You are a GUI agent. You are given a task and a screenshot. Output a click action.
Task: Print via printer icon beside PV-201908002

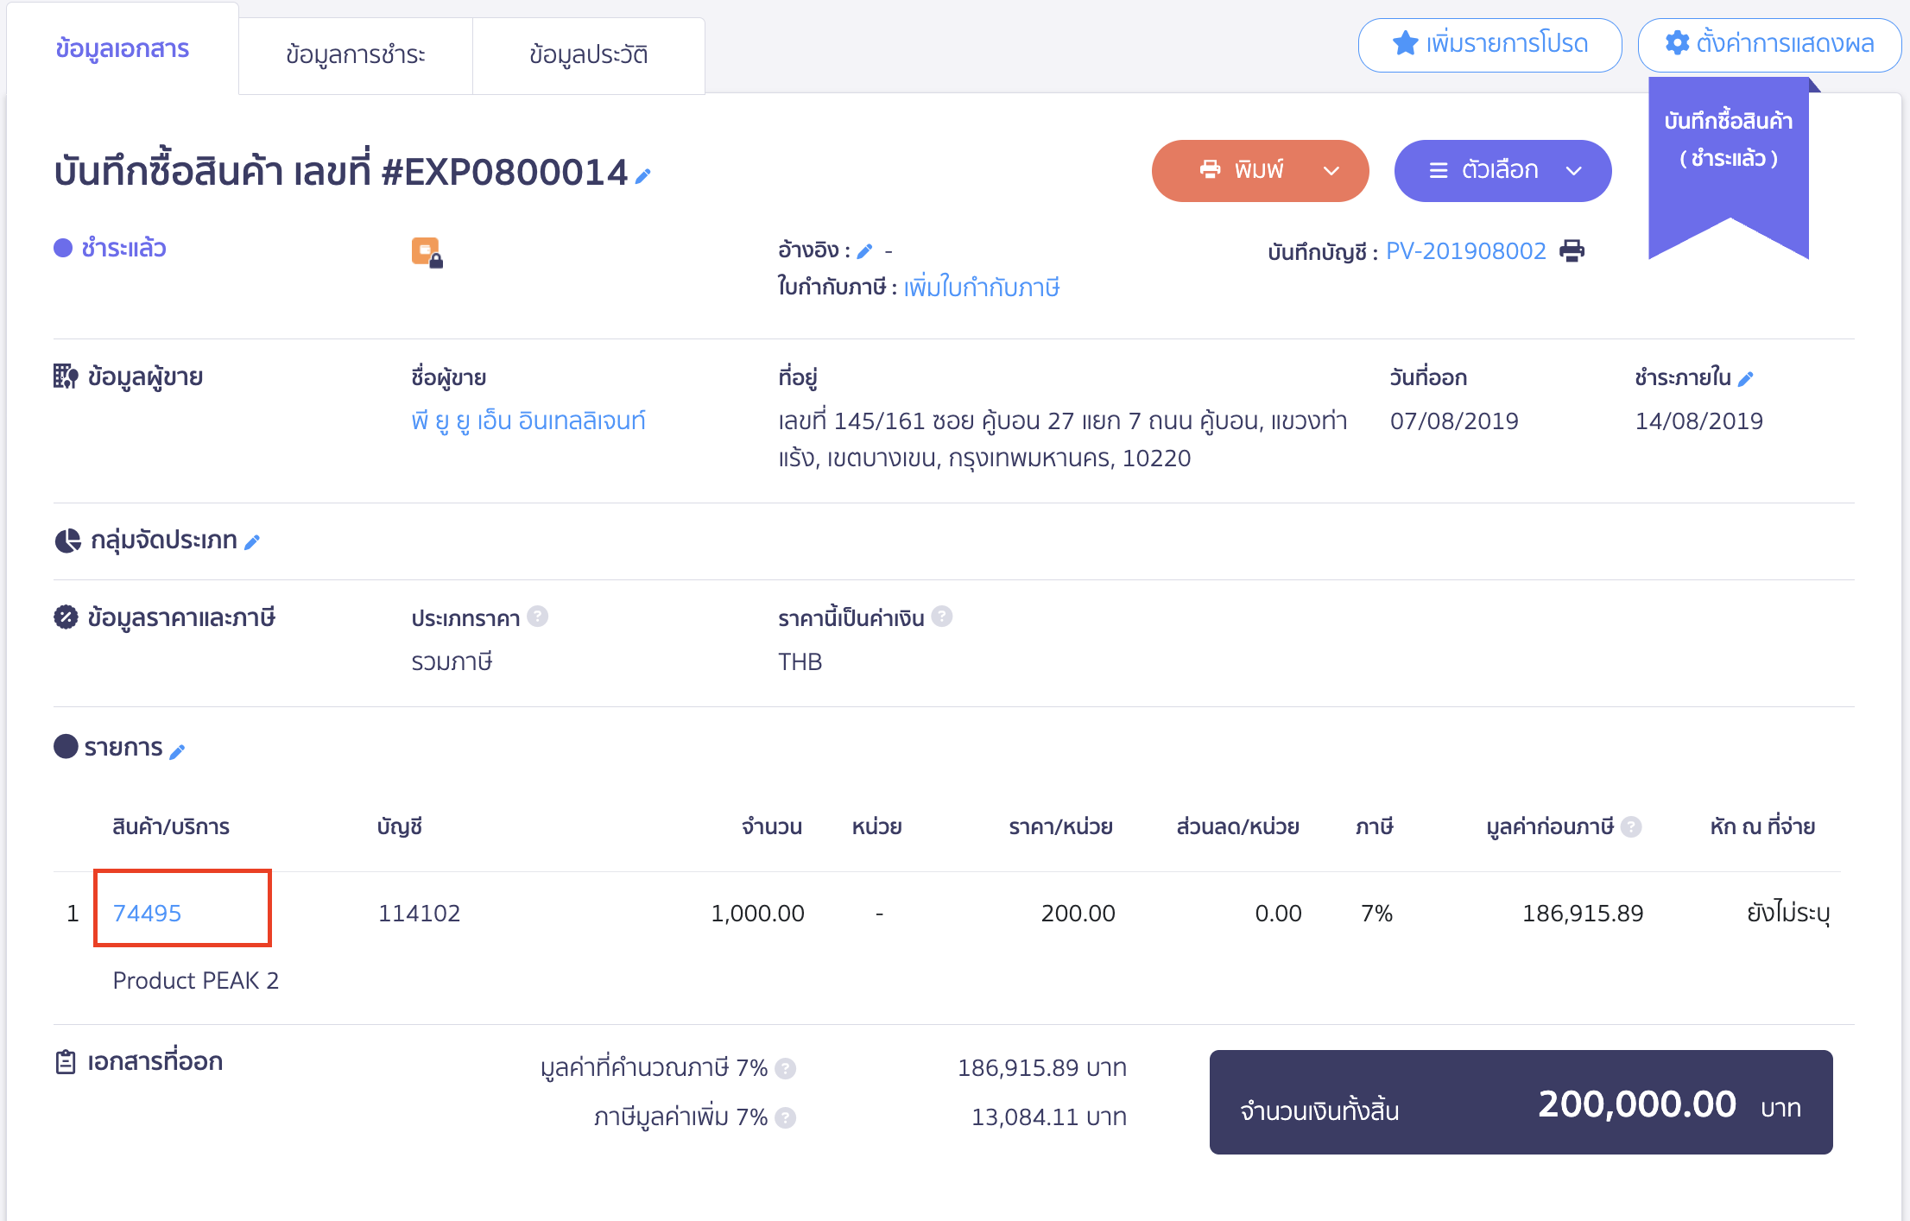pos(1573,250)
